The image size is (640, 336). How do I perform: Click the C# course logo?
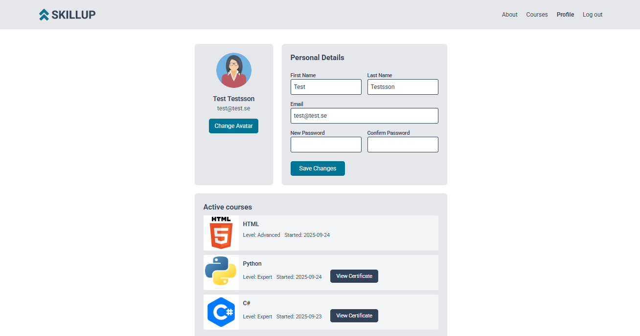(221, 312)
